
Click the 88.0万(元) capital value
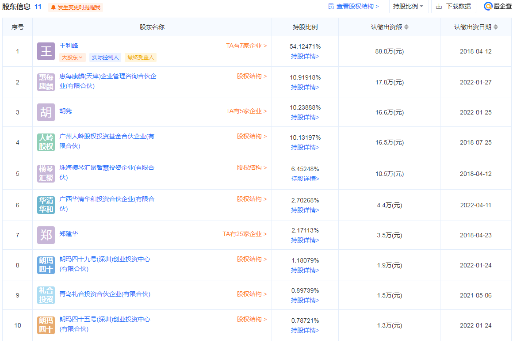(389, 51)
